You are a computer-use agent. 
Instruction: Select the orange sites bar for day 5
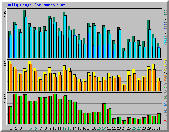coord(31,78)
